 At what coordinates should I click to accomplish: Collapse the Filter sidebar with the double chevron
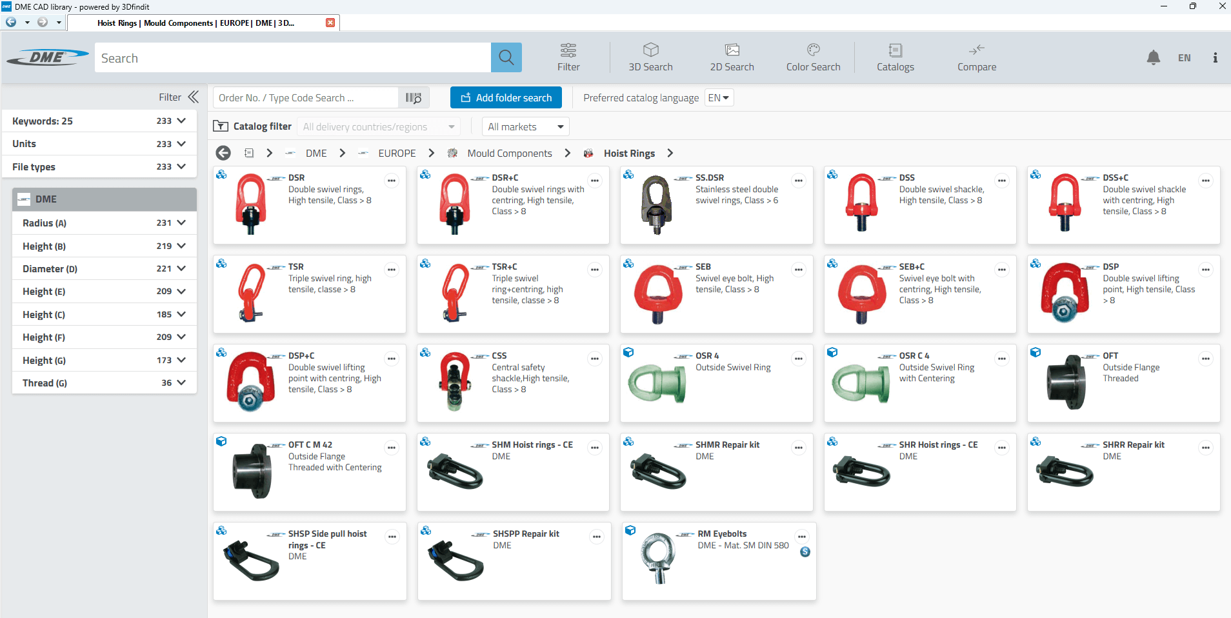(x=193, y=97)
